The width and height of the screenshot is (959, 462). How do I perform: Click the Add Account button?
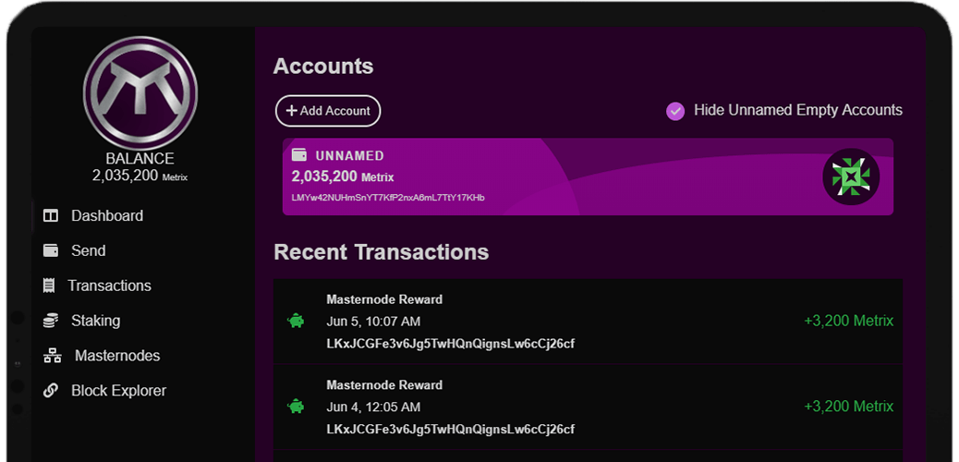(328, 111)
